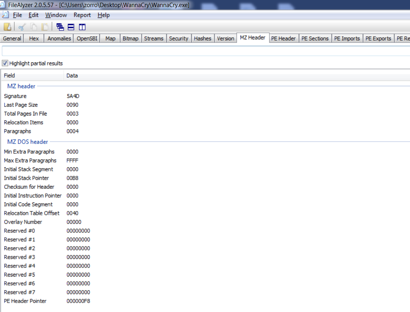The image size is (410, 312).
Task: Select the MZ DOS header group heading
Action: [27, 142]
